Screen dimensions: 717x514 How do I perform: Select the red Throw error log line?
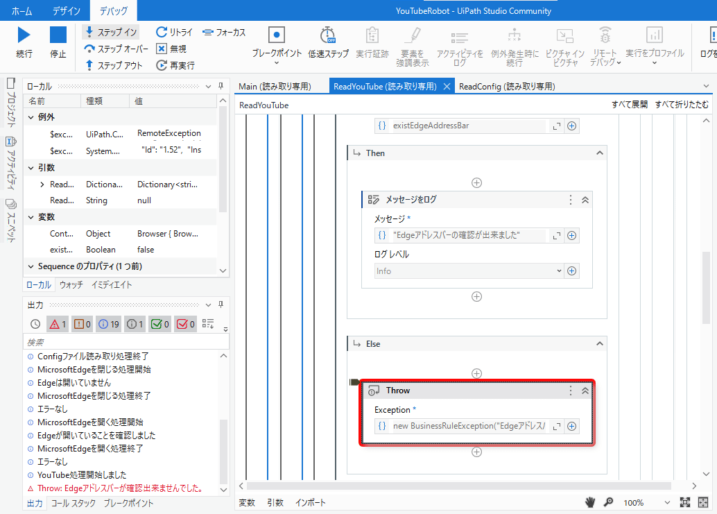[121, 488]
